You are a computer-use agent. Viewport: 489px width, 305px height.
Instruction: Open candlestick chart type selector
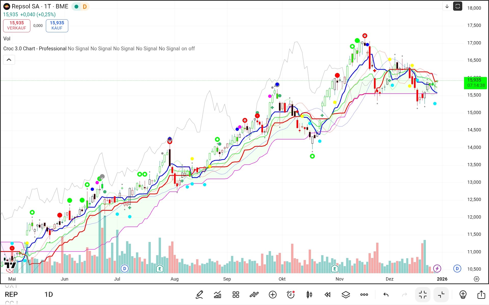[x=309, y=295]
